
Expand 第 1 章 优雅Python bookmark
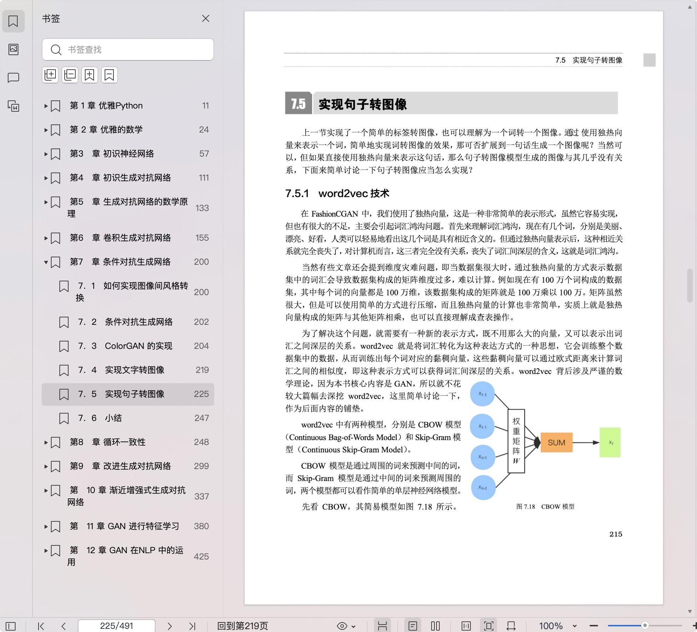[x=46, y=106]
